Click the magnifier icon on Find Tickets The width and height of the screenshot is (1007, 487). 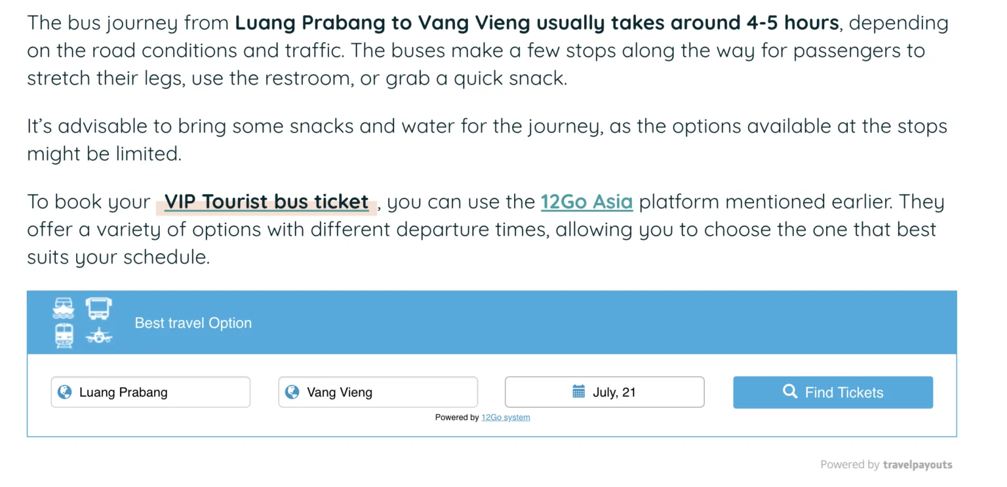tap(790, 392)
